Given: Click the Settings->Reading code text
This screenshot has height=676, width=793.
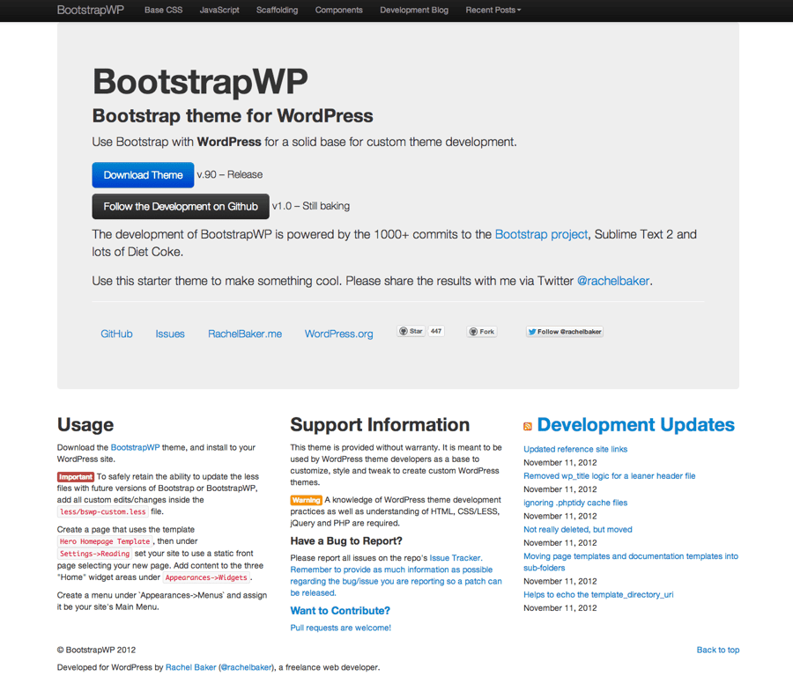Looking at the screenshot, I should click(x=94, y=554).
